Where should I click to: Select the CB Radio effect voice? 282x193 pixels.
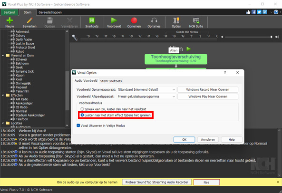click(21, 107)
